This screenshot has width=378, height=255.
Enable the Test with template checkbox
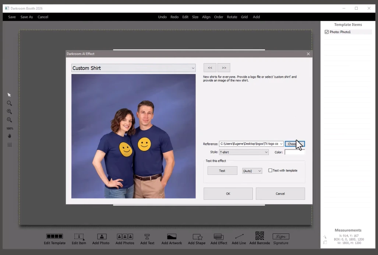click(270, 170)
